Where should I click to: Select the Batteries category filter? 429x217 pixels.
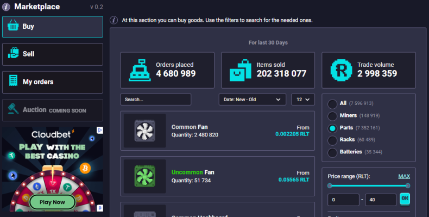pyautogui.click(x=332, y=153)
